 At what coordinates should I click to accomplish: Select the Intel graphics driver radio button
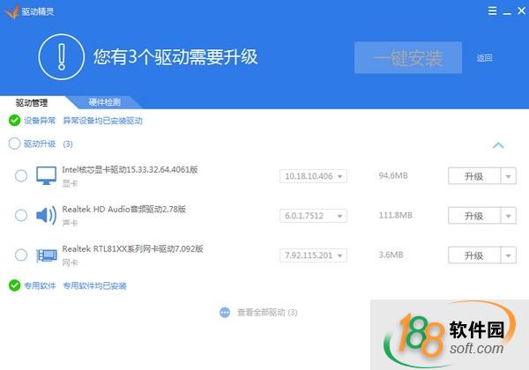click(21, 175)
